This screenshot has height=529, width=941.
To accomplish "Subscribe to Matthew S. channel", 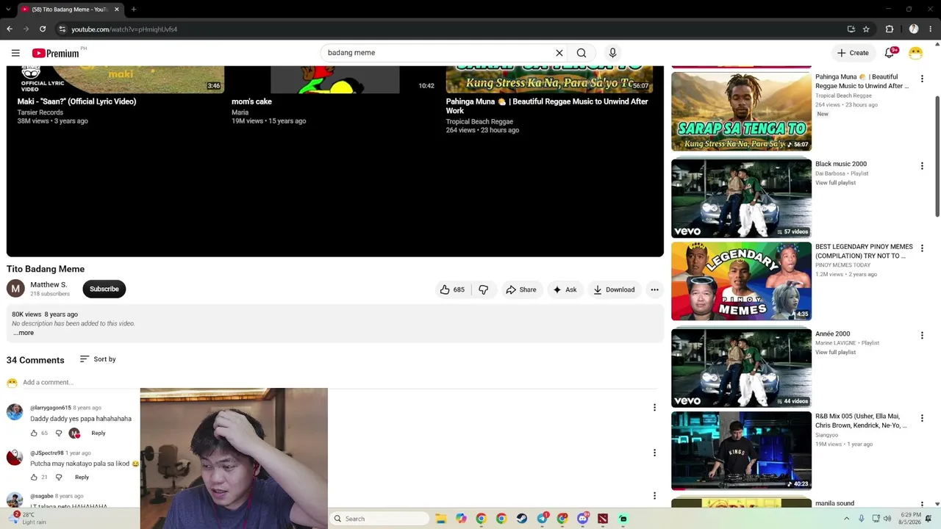I will 104,289.
